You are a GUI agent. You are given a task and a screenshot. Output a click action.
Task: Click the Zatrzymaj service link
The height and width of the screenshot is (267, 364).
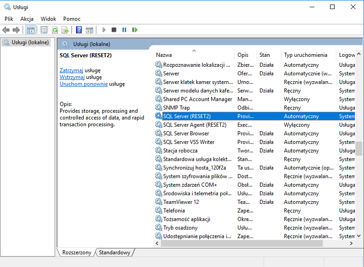(71, 70)
